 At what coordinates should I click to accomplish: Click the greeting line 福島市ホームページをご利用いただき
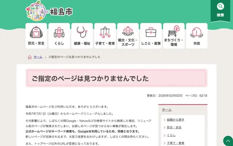pyautogui.click(x=67, y=107)
